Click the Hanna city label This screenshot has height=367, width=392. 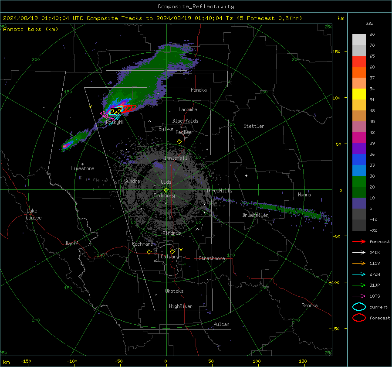coord(304,195)
